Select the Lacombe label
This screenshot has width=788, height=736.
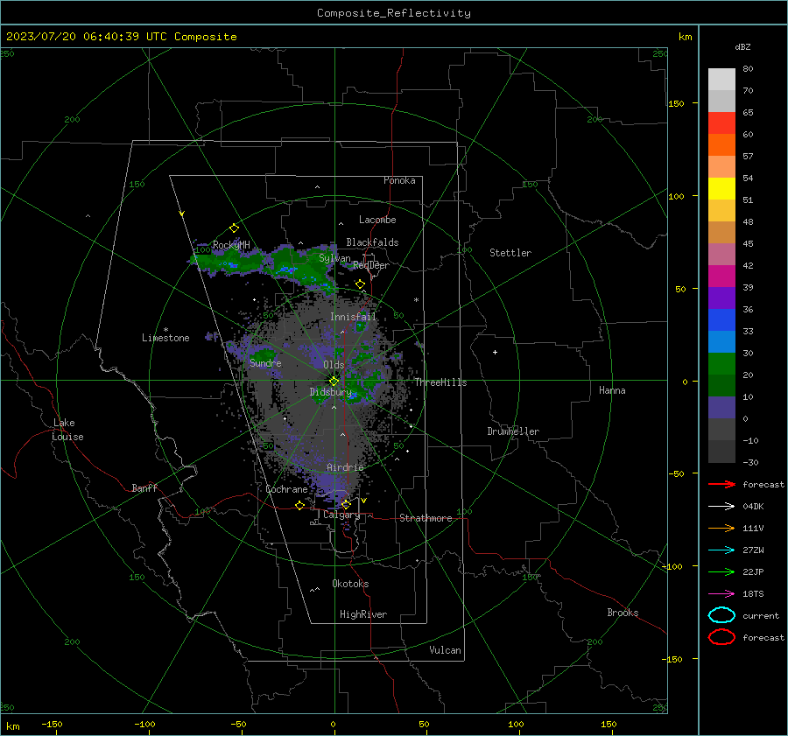(377, 220)
